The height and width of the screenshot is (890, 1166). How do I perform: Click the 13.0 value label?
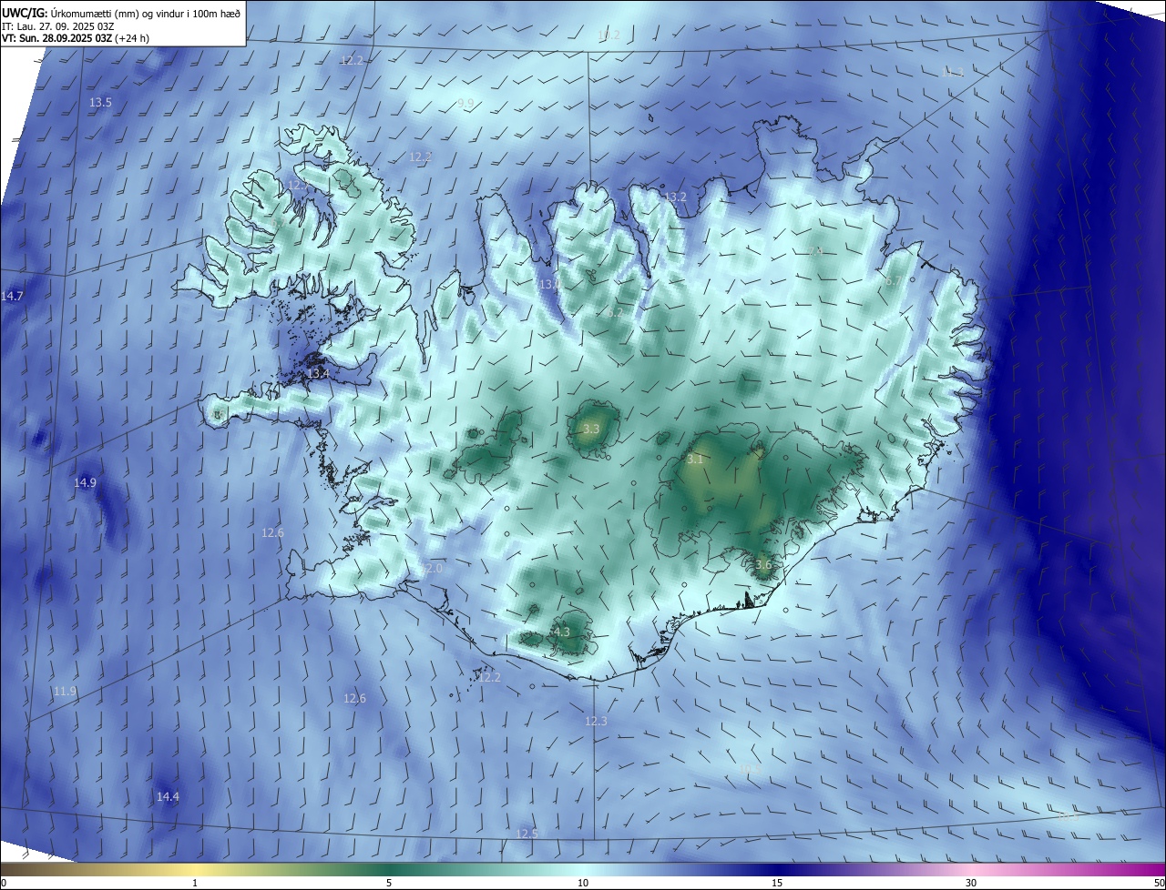click(x=549, y=285)
